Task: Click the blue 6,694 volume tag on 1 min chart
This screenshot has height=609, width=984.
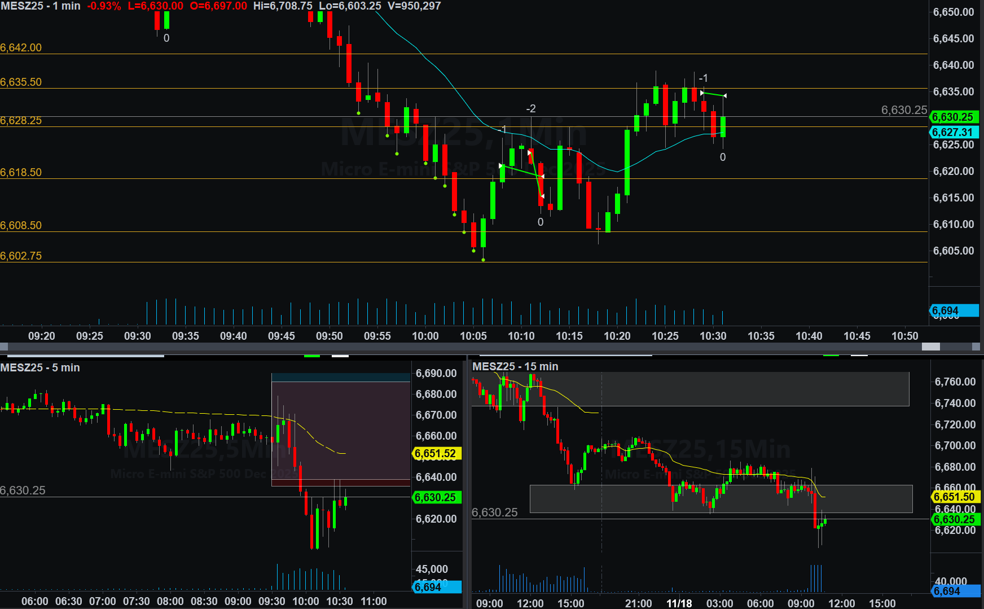Action: [953, 310]
